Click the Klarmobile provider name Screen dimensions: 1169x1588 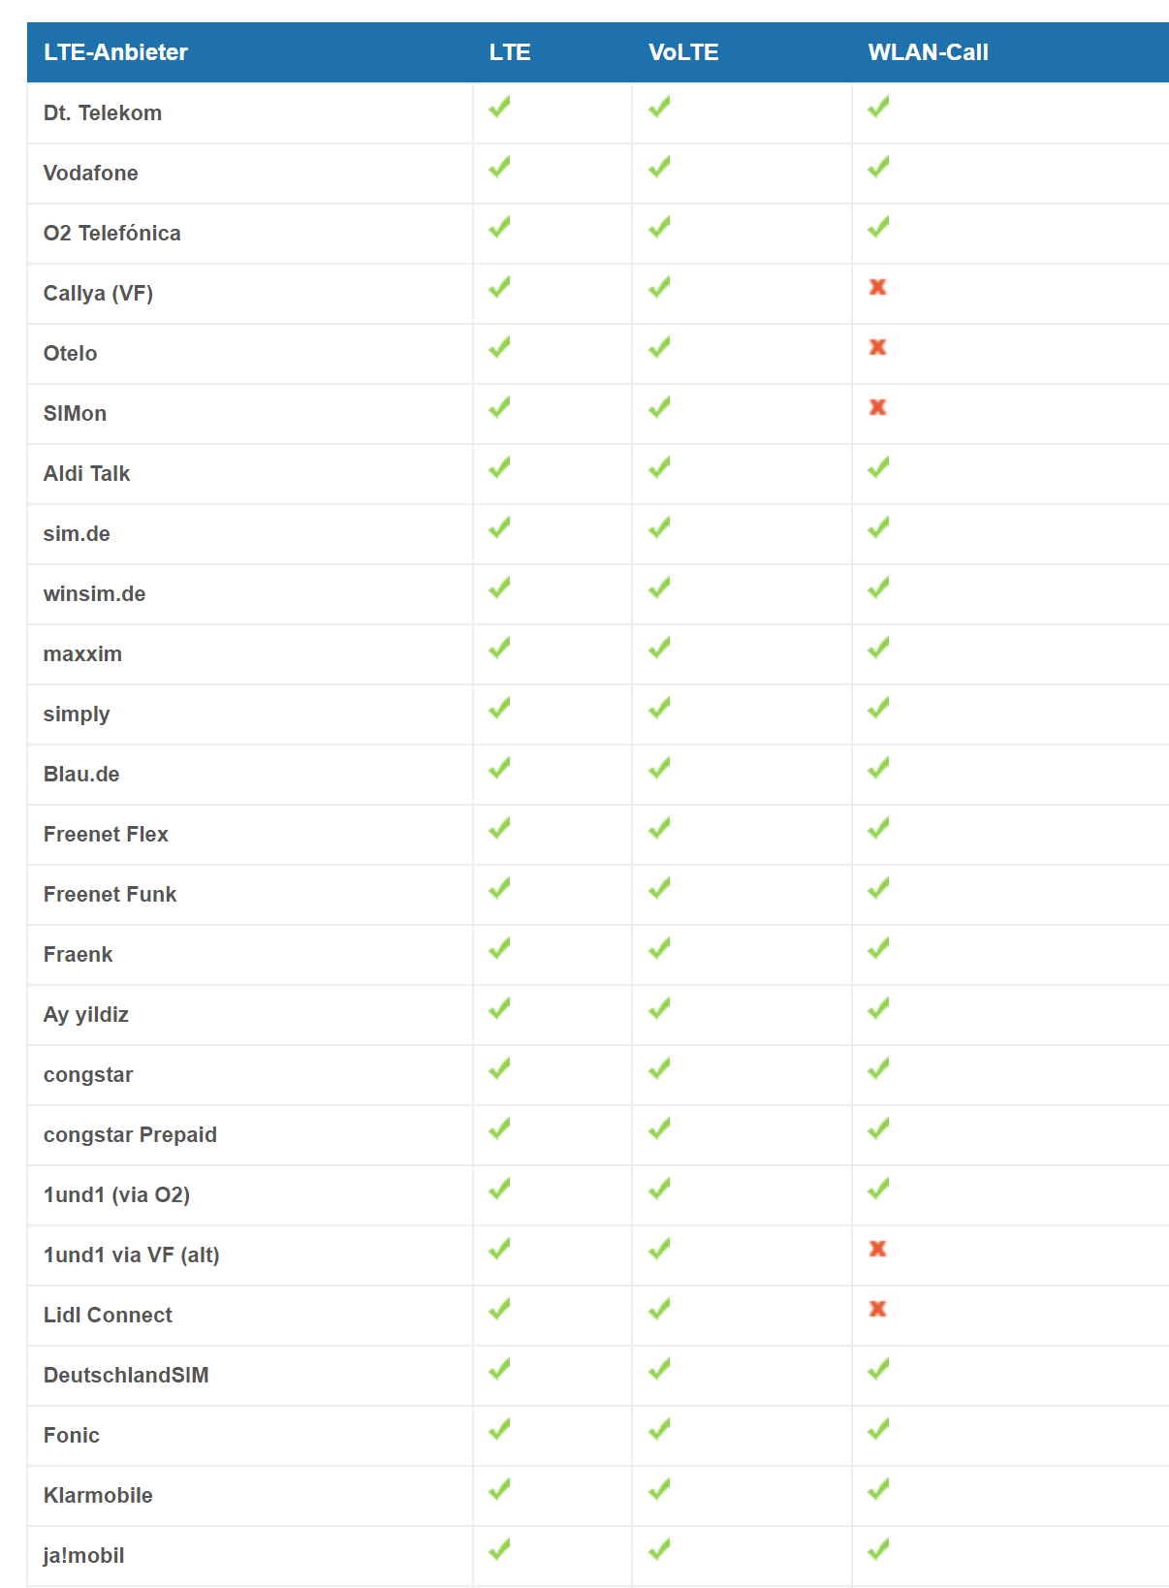(98, 1495)
